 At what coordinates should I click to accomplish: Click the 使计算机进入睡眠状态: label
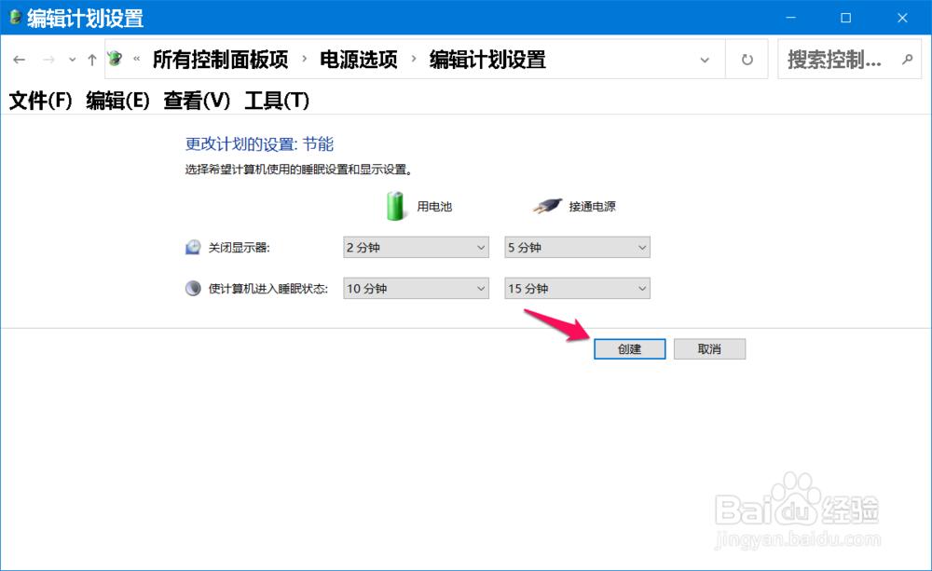(268, 289)
